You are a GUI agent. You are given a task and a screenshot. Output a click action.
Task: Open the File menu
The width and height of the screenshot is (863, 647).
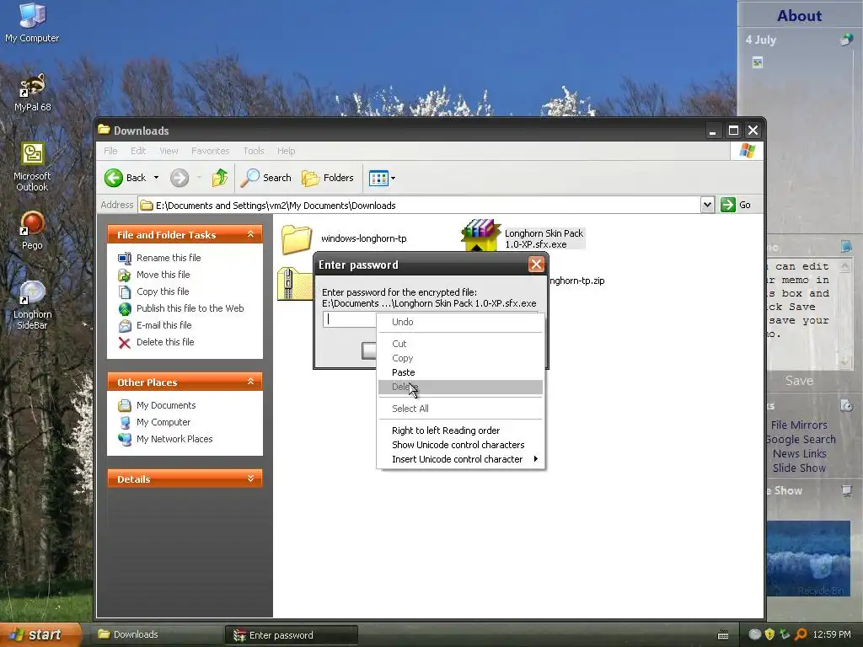tap(110, 151)
